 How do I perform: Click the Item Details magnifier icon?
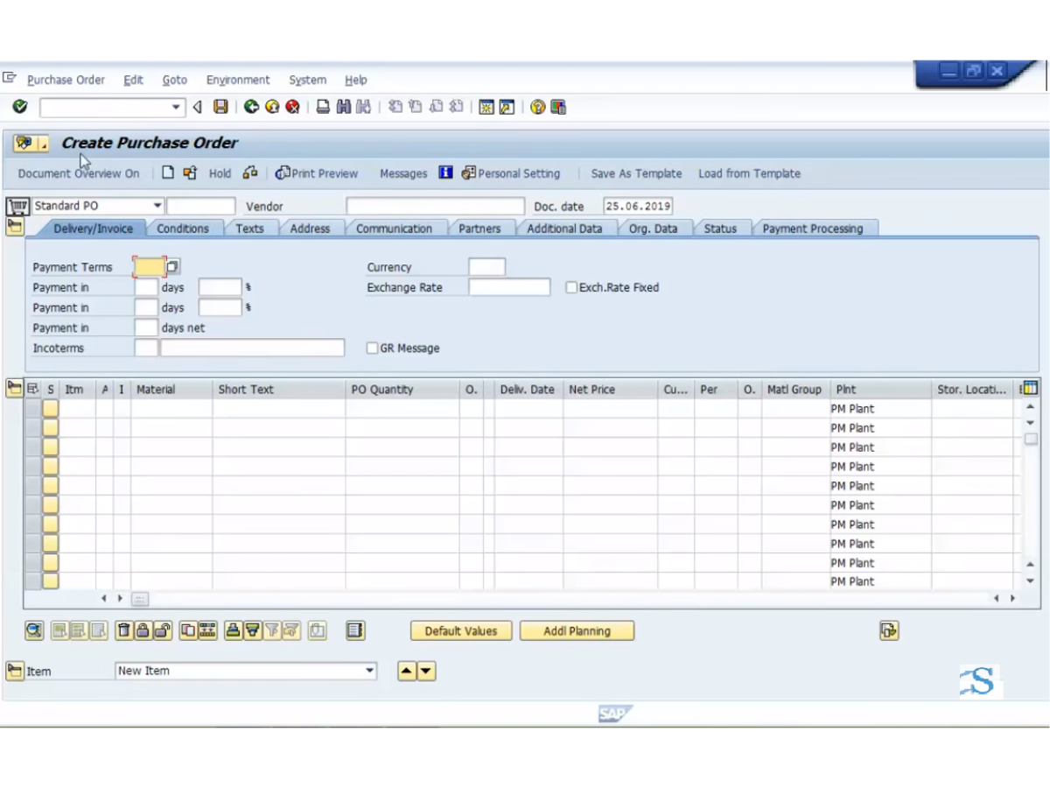click(x=34, y=630)
